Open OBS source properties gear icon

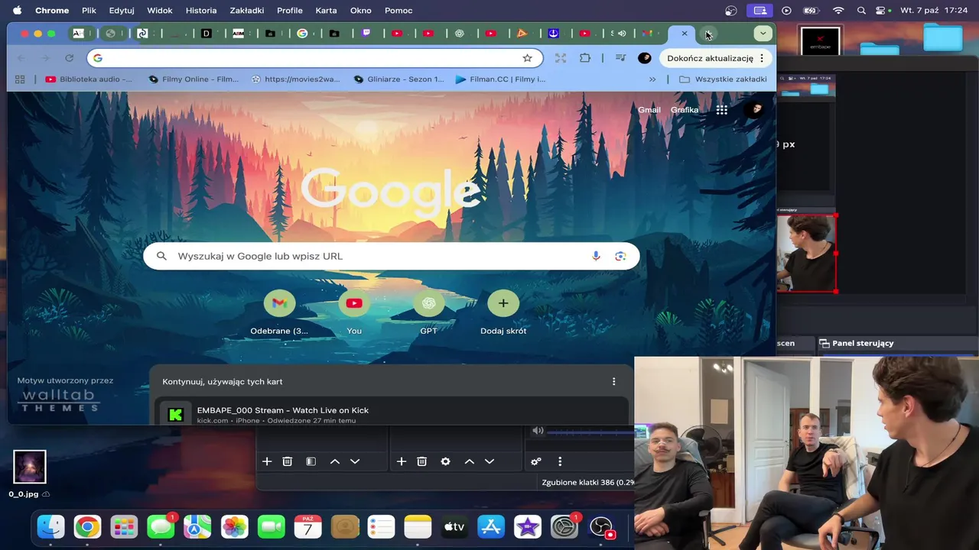pos(445,461)
